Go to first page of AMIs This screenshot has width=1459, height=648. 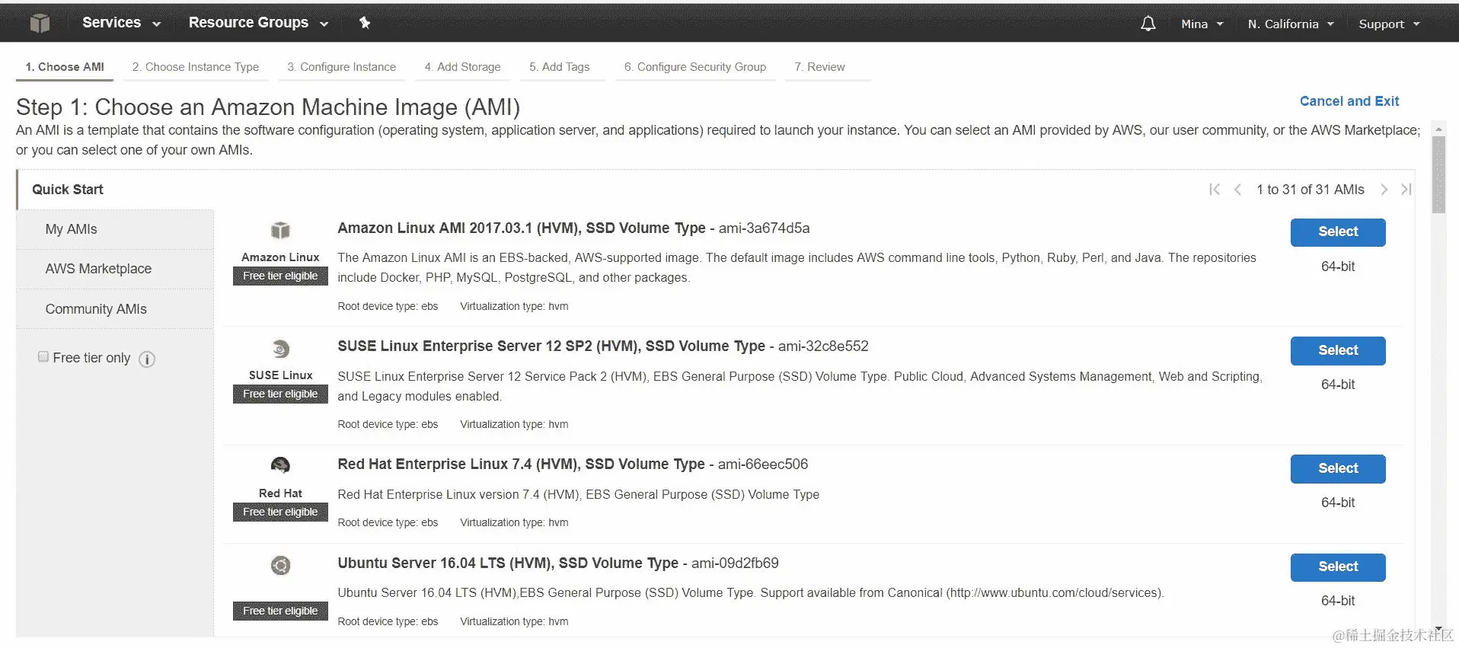1215,190
